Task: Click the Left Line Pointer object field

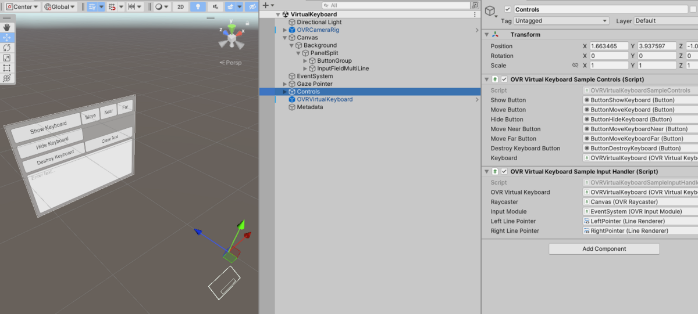Action: pos(640,221)
